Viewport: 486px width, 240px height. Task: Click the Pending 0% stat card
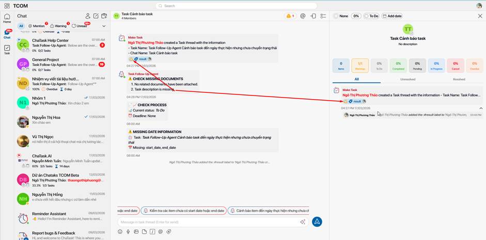[417, 66]
